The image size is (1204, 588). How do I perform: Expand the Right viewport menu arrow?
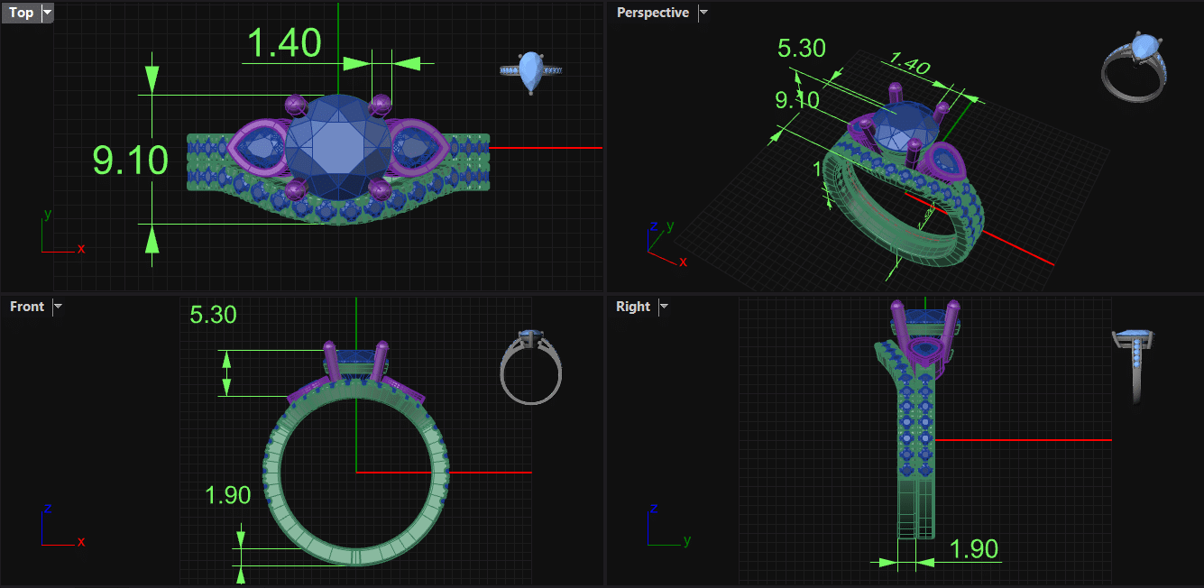pyautogui.click(x=664, y=307)
